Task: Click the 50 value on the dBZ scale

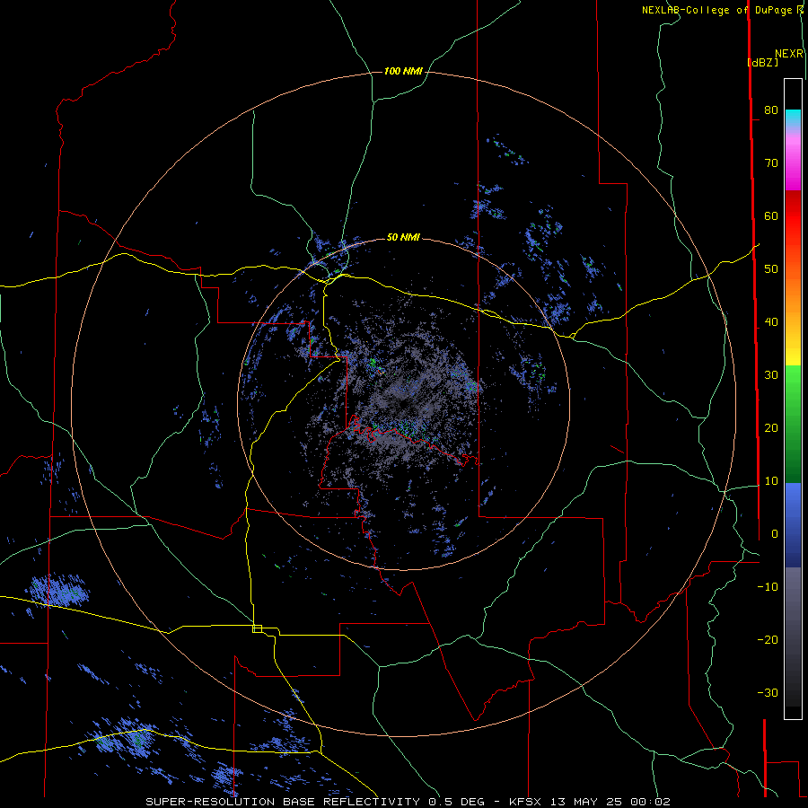Action: (771, 269)
